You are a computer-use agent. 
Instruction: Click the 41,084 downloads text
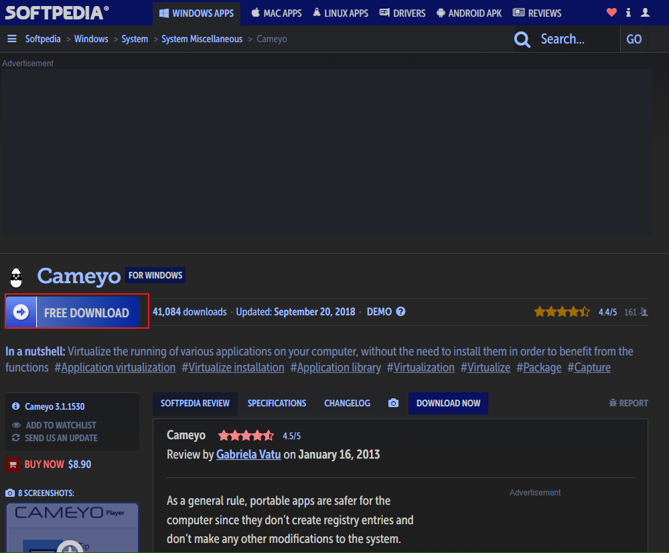point(190,312)
